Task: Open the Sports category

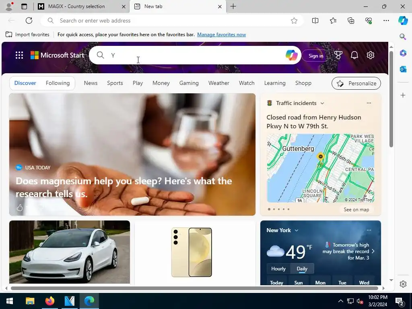Action: [x=115, y=83]
